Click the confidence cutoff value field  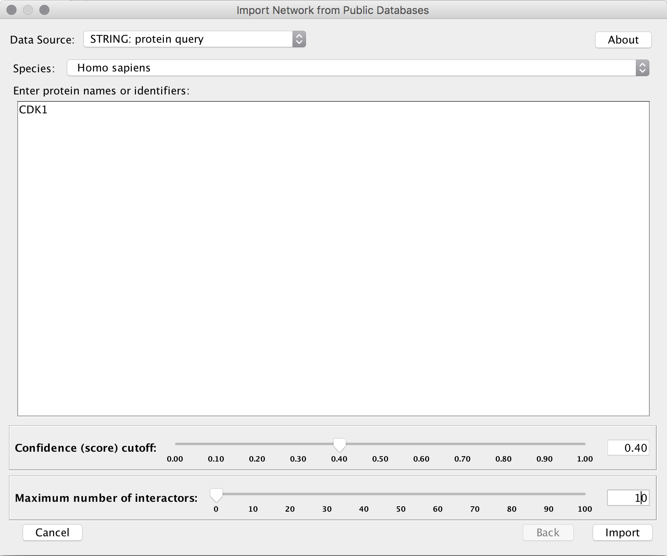coord(628,448)
